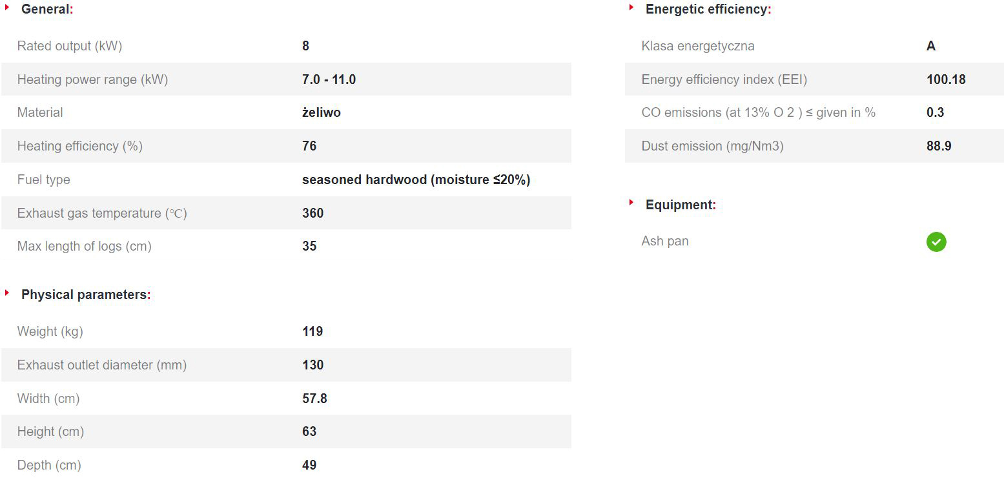Click the Rated output (kW) label
This screenshot has height=487, width=1004.
click(x=70, y=46)
